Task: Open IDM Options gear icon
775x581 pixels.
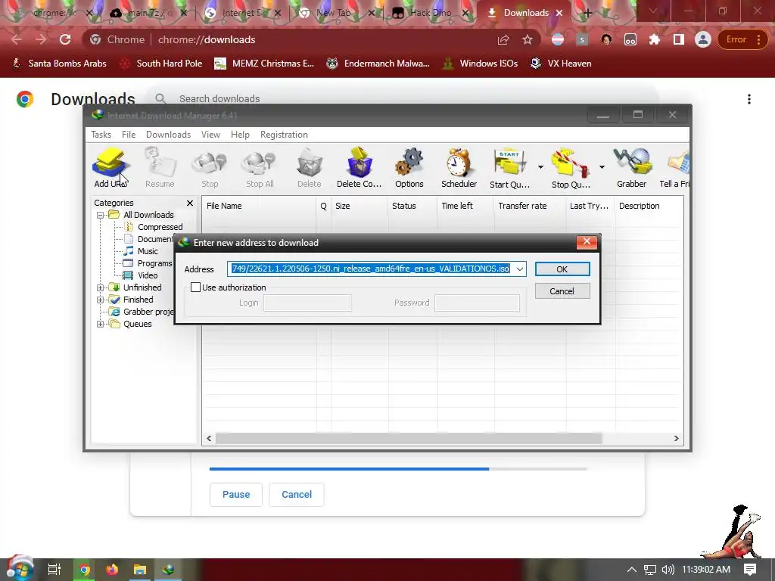Action: click(x=409, y=167)
